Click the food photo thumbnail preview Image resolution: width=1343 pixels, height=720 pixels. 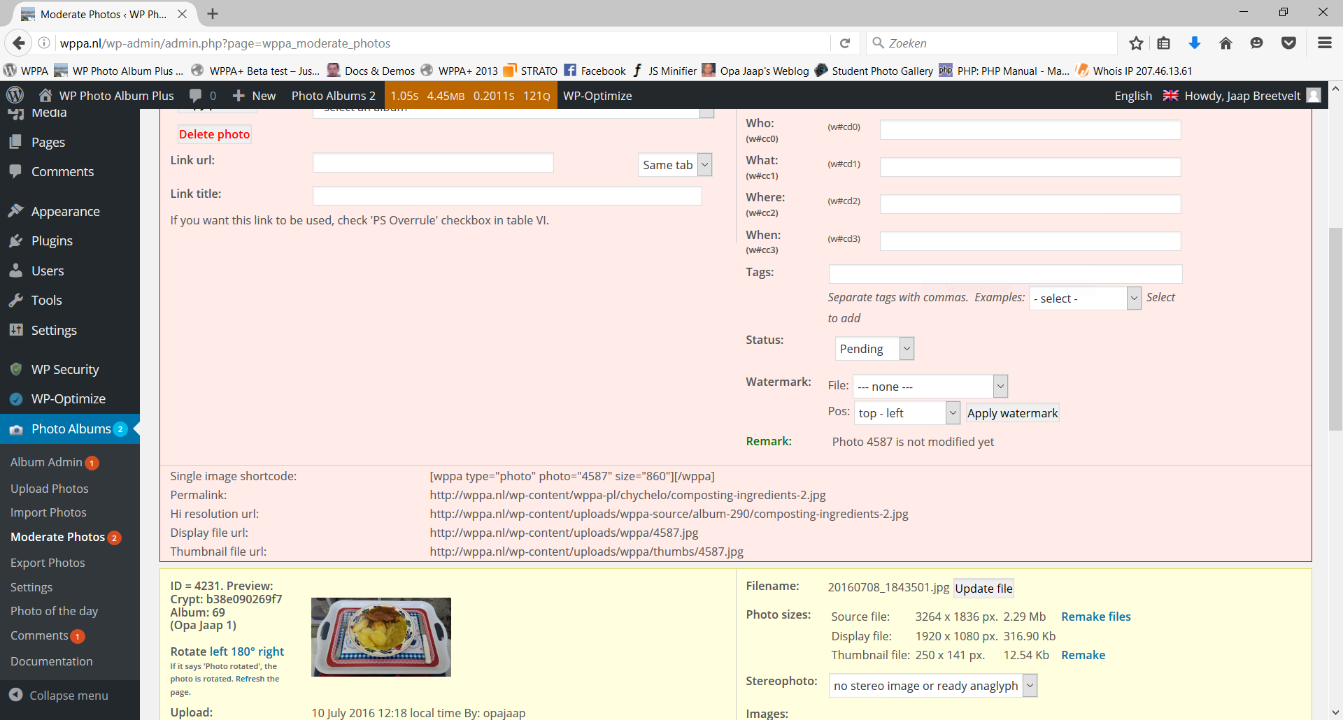(381, 637)
